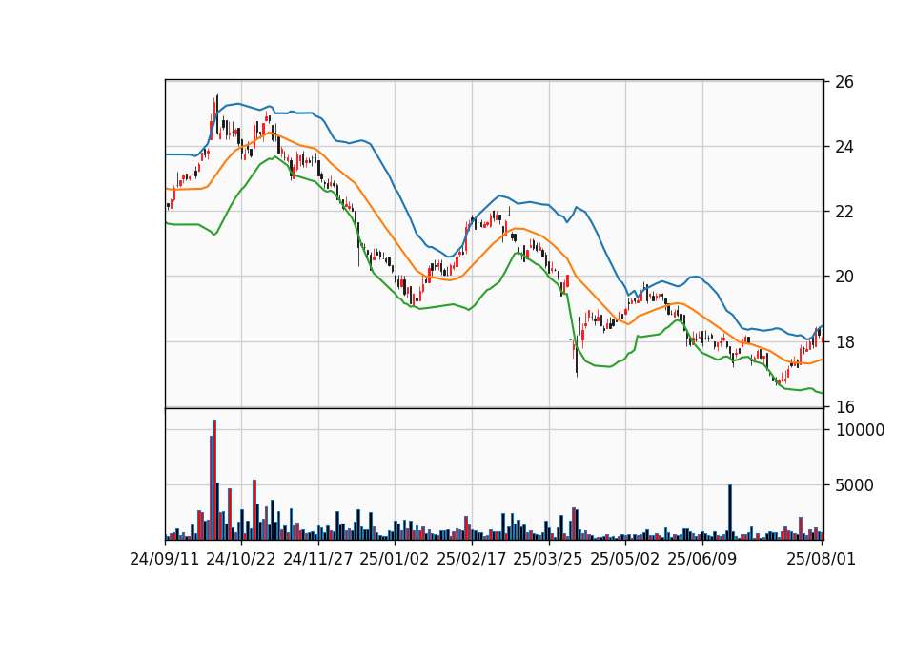915x658 pixels.
Task: Click the price axis label 20
Action: coord(844,277)
